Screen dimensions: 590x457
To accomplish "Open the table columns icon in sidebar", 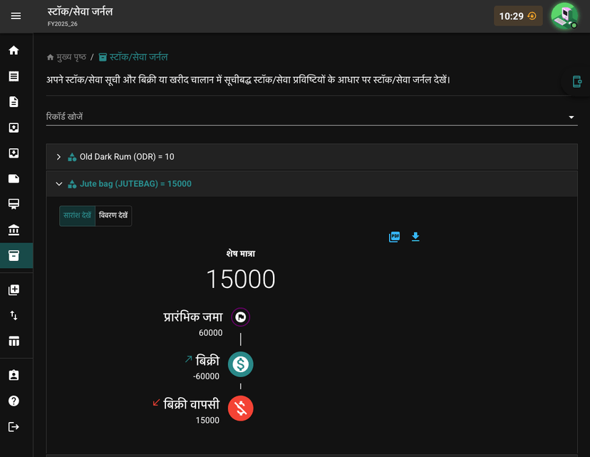I will pyautogui.click(x=14, y=341).
